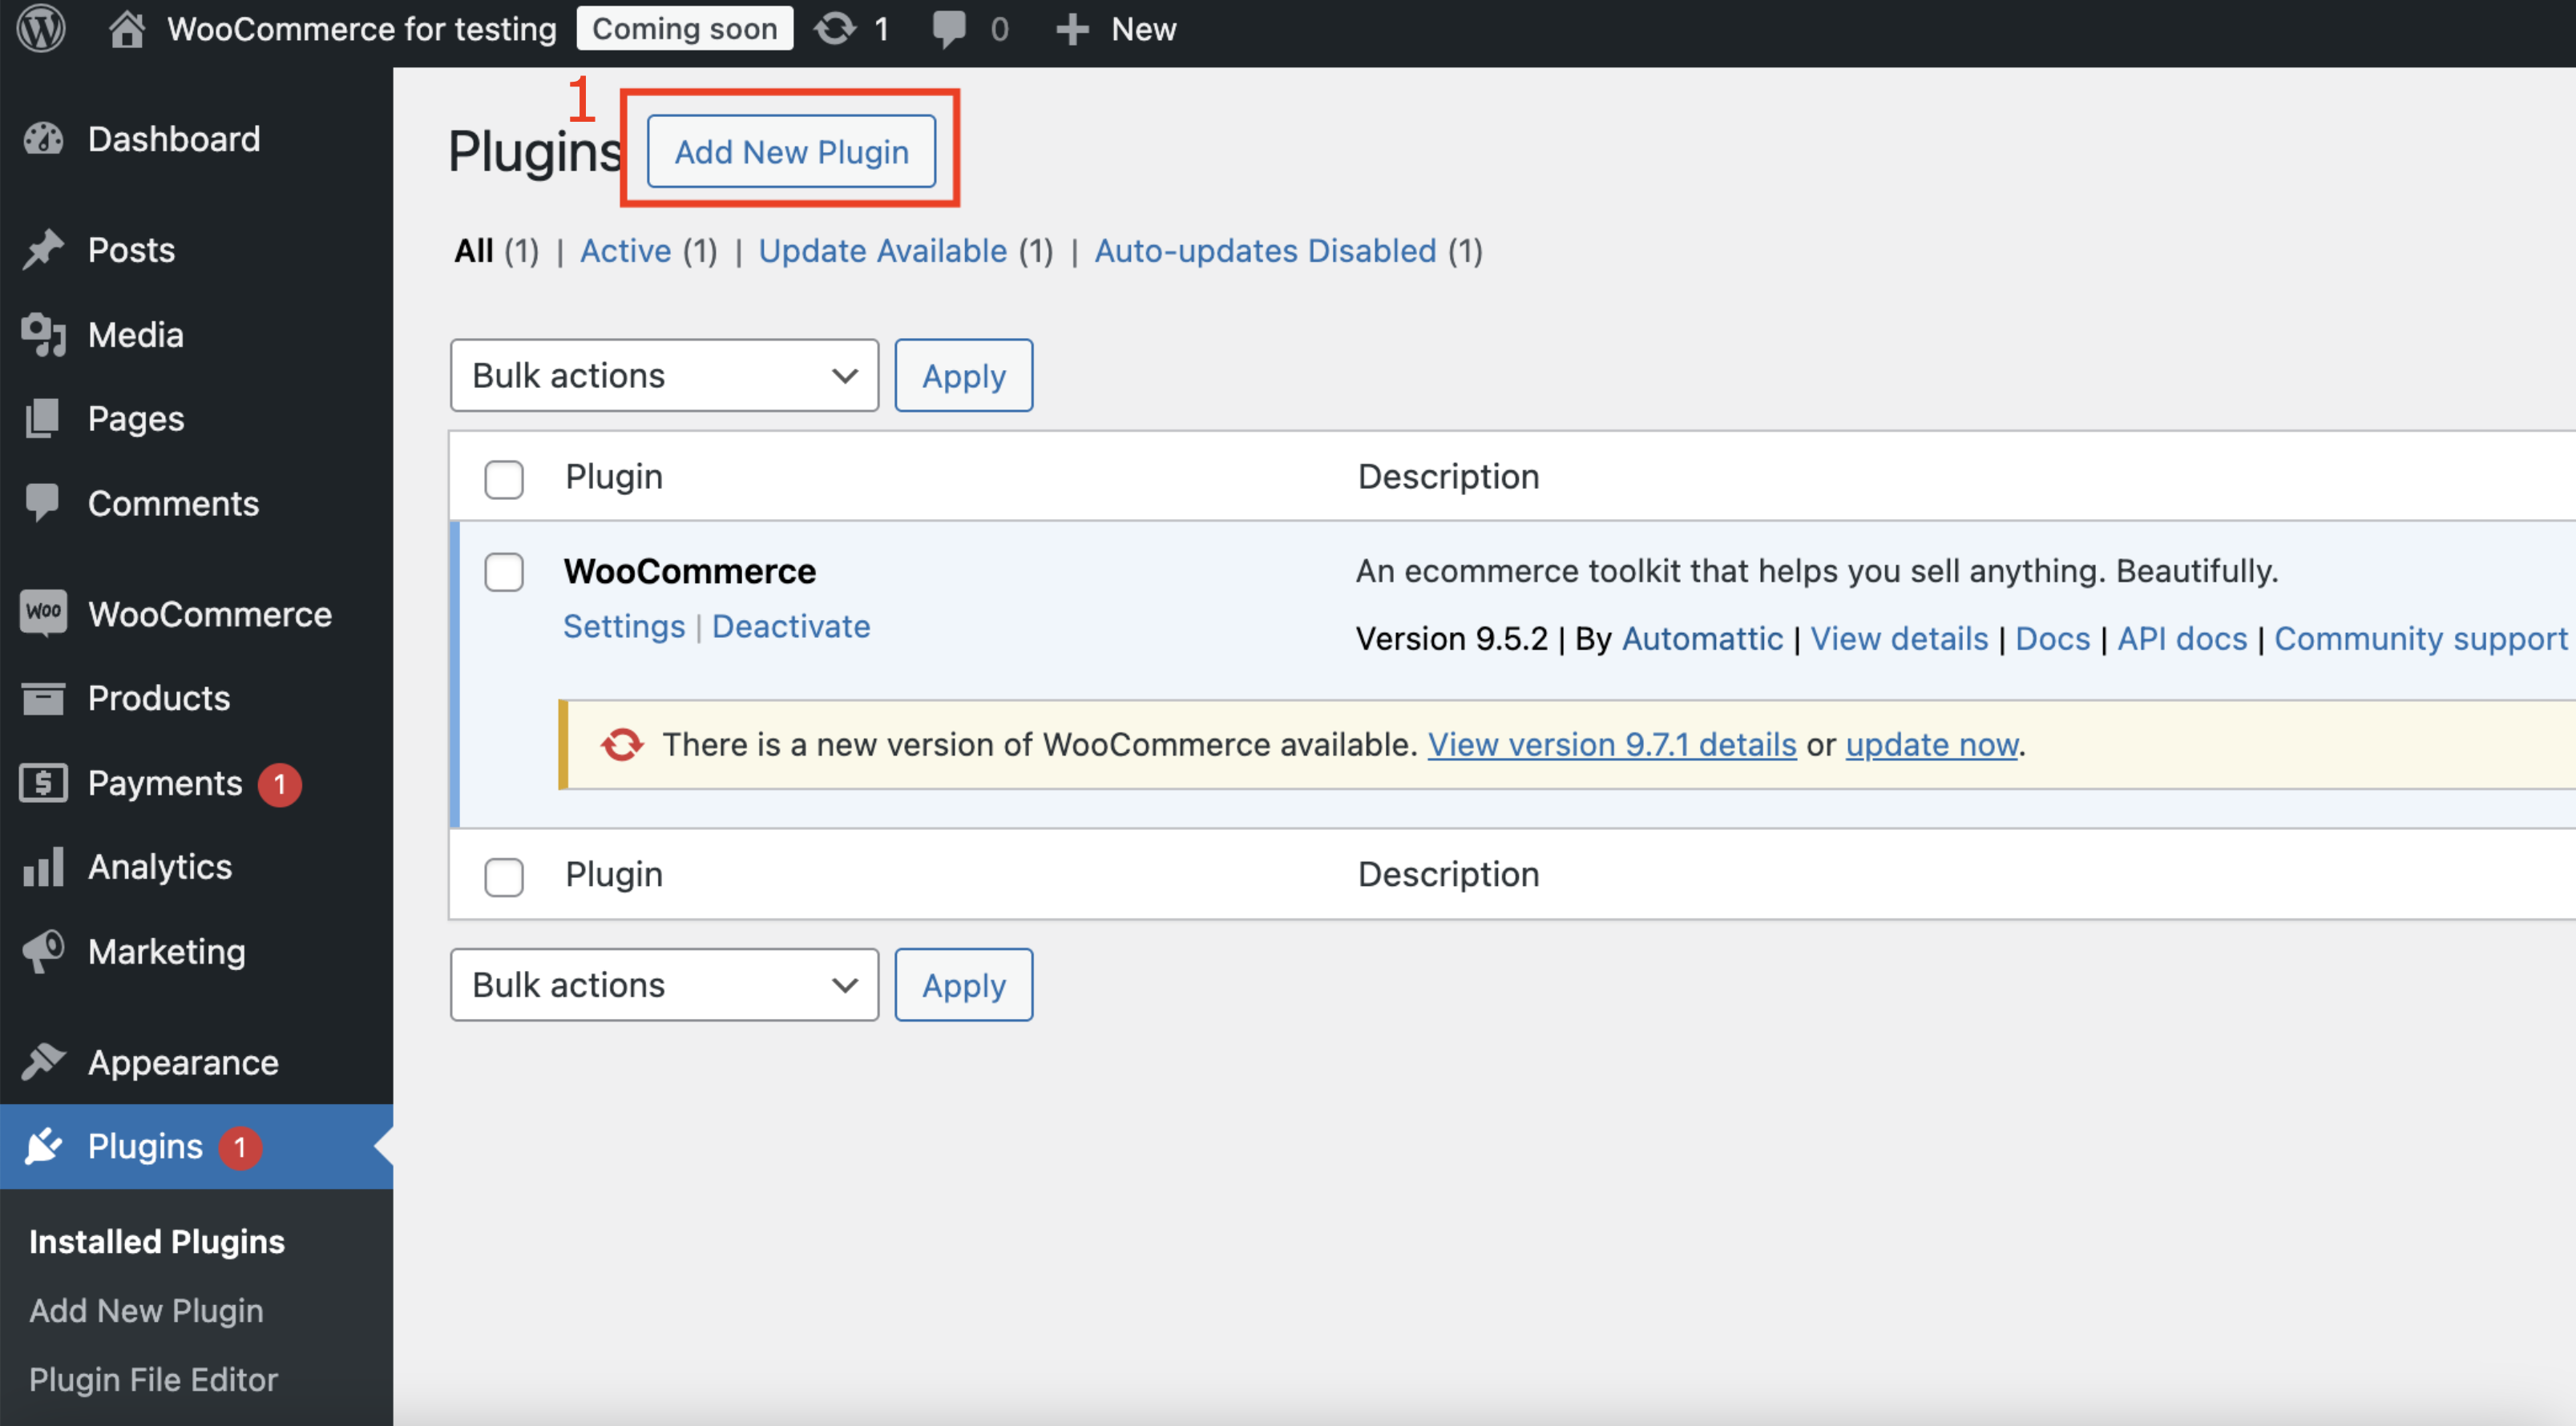Click New in the admin bar
Image resolution: width=2576 pixels, height=1426 pixels.
coord(1143,29)
